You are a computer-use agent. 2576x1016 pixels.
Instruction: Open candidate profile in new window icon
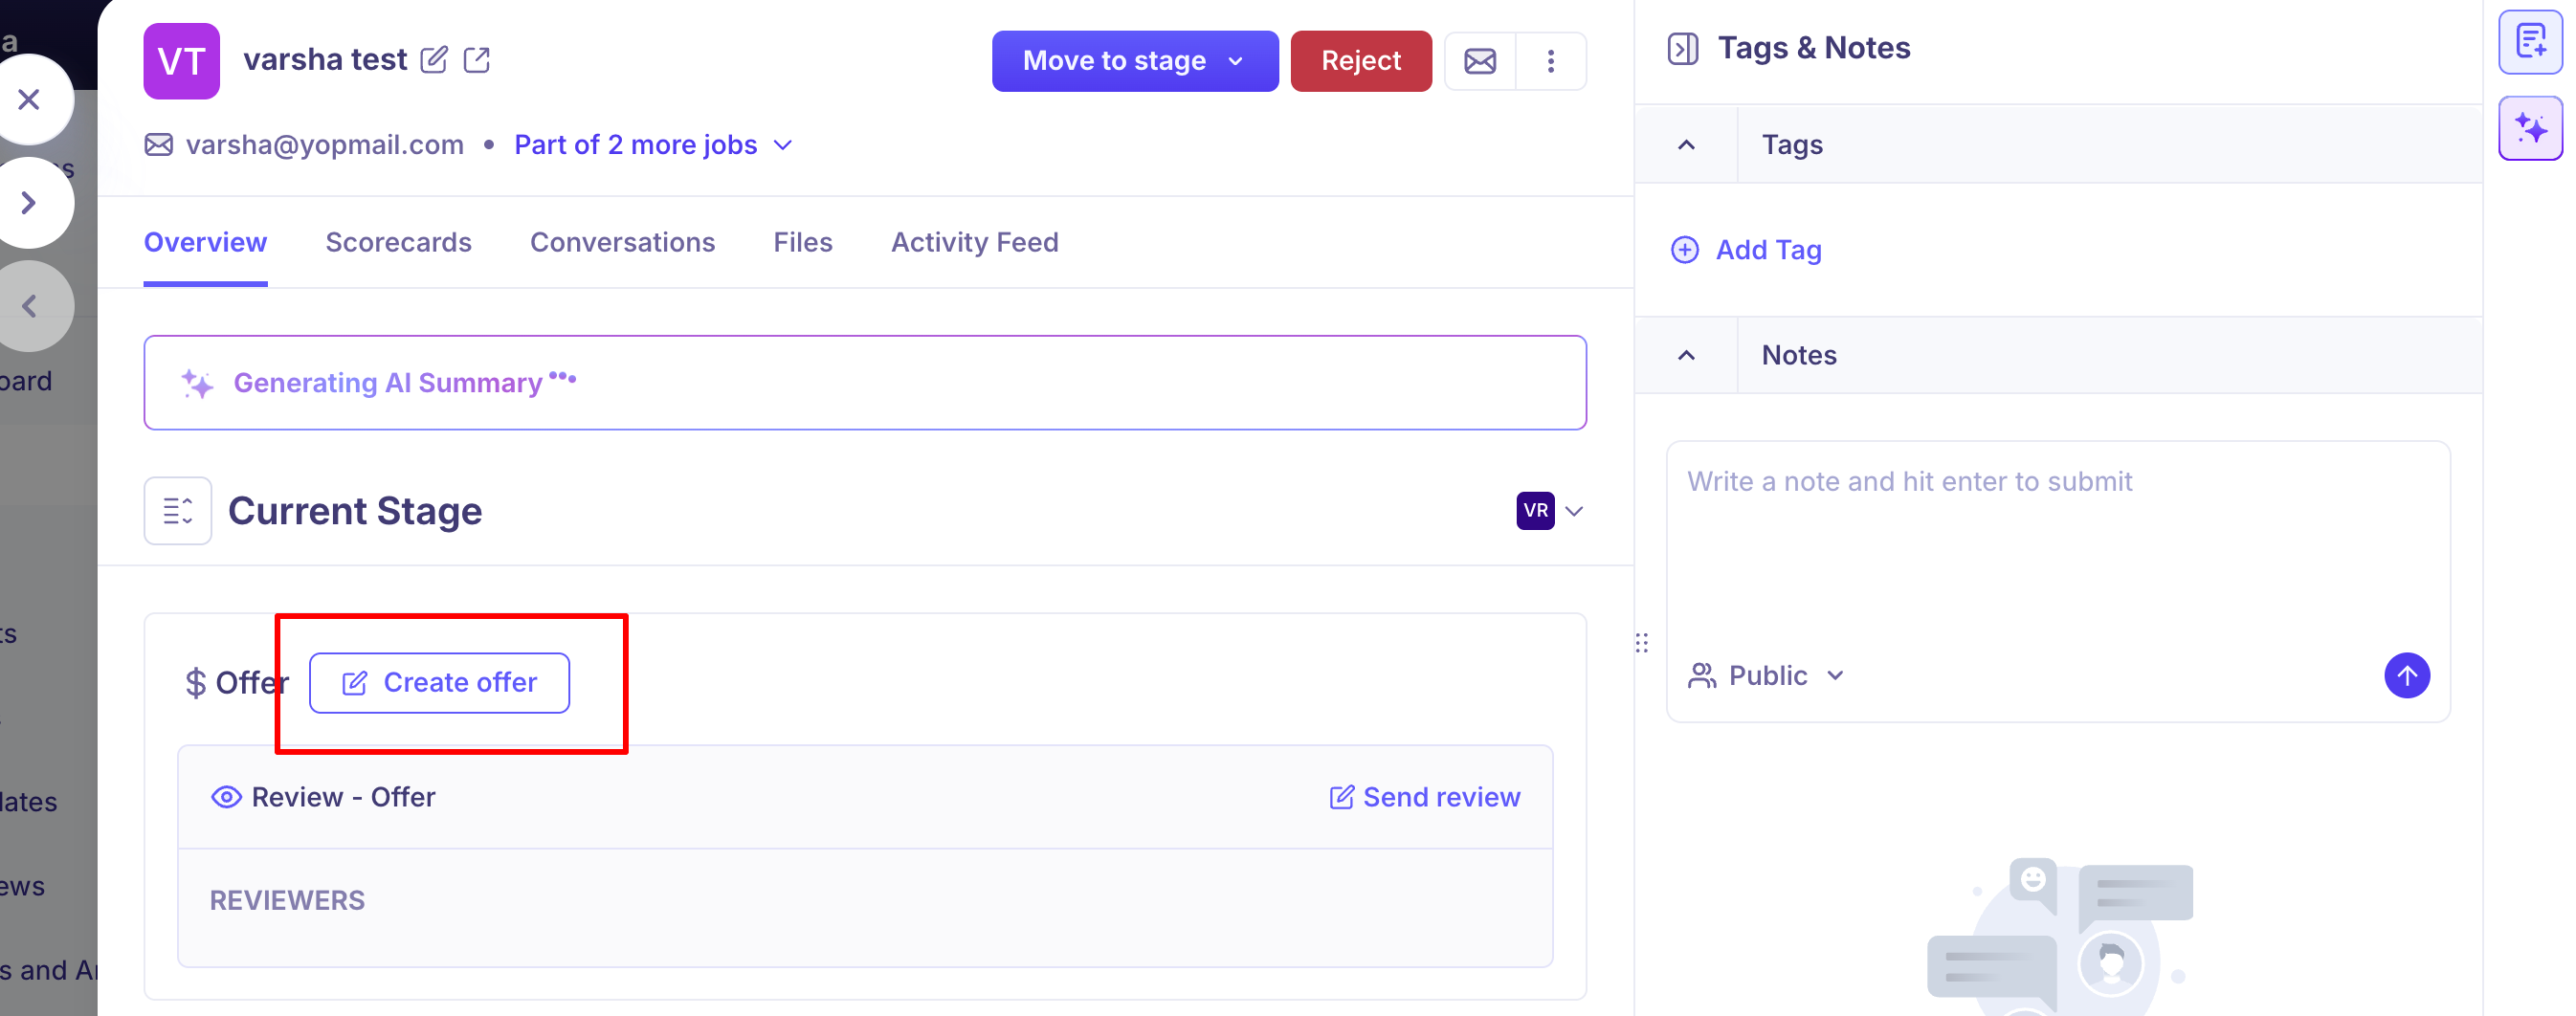477,60
